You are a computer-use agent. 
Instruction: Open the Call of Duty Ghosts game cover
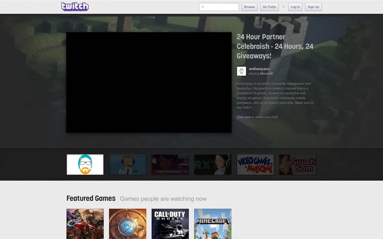tap(170, 224)
